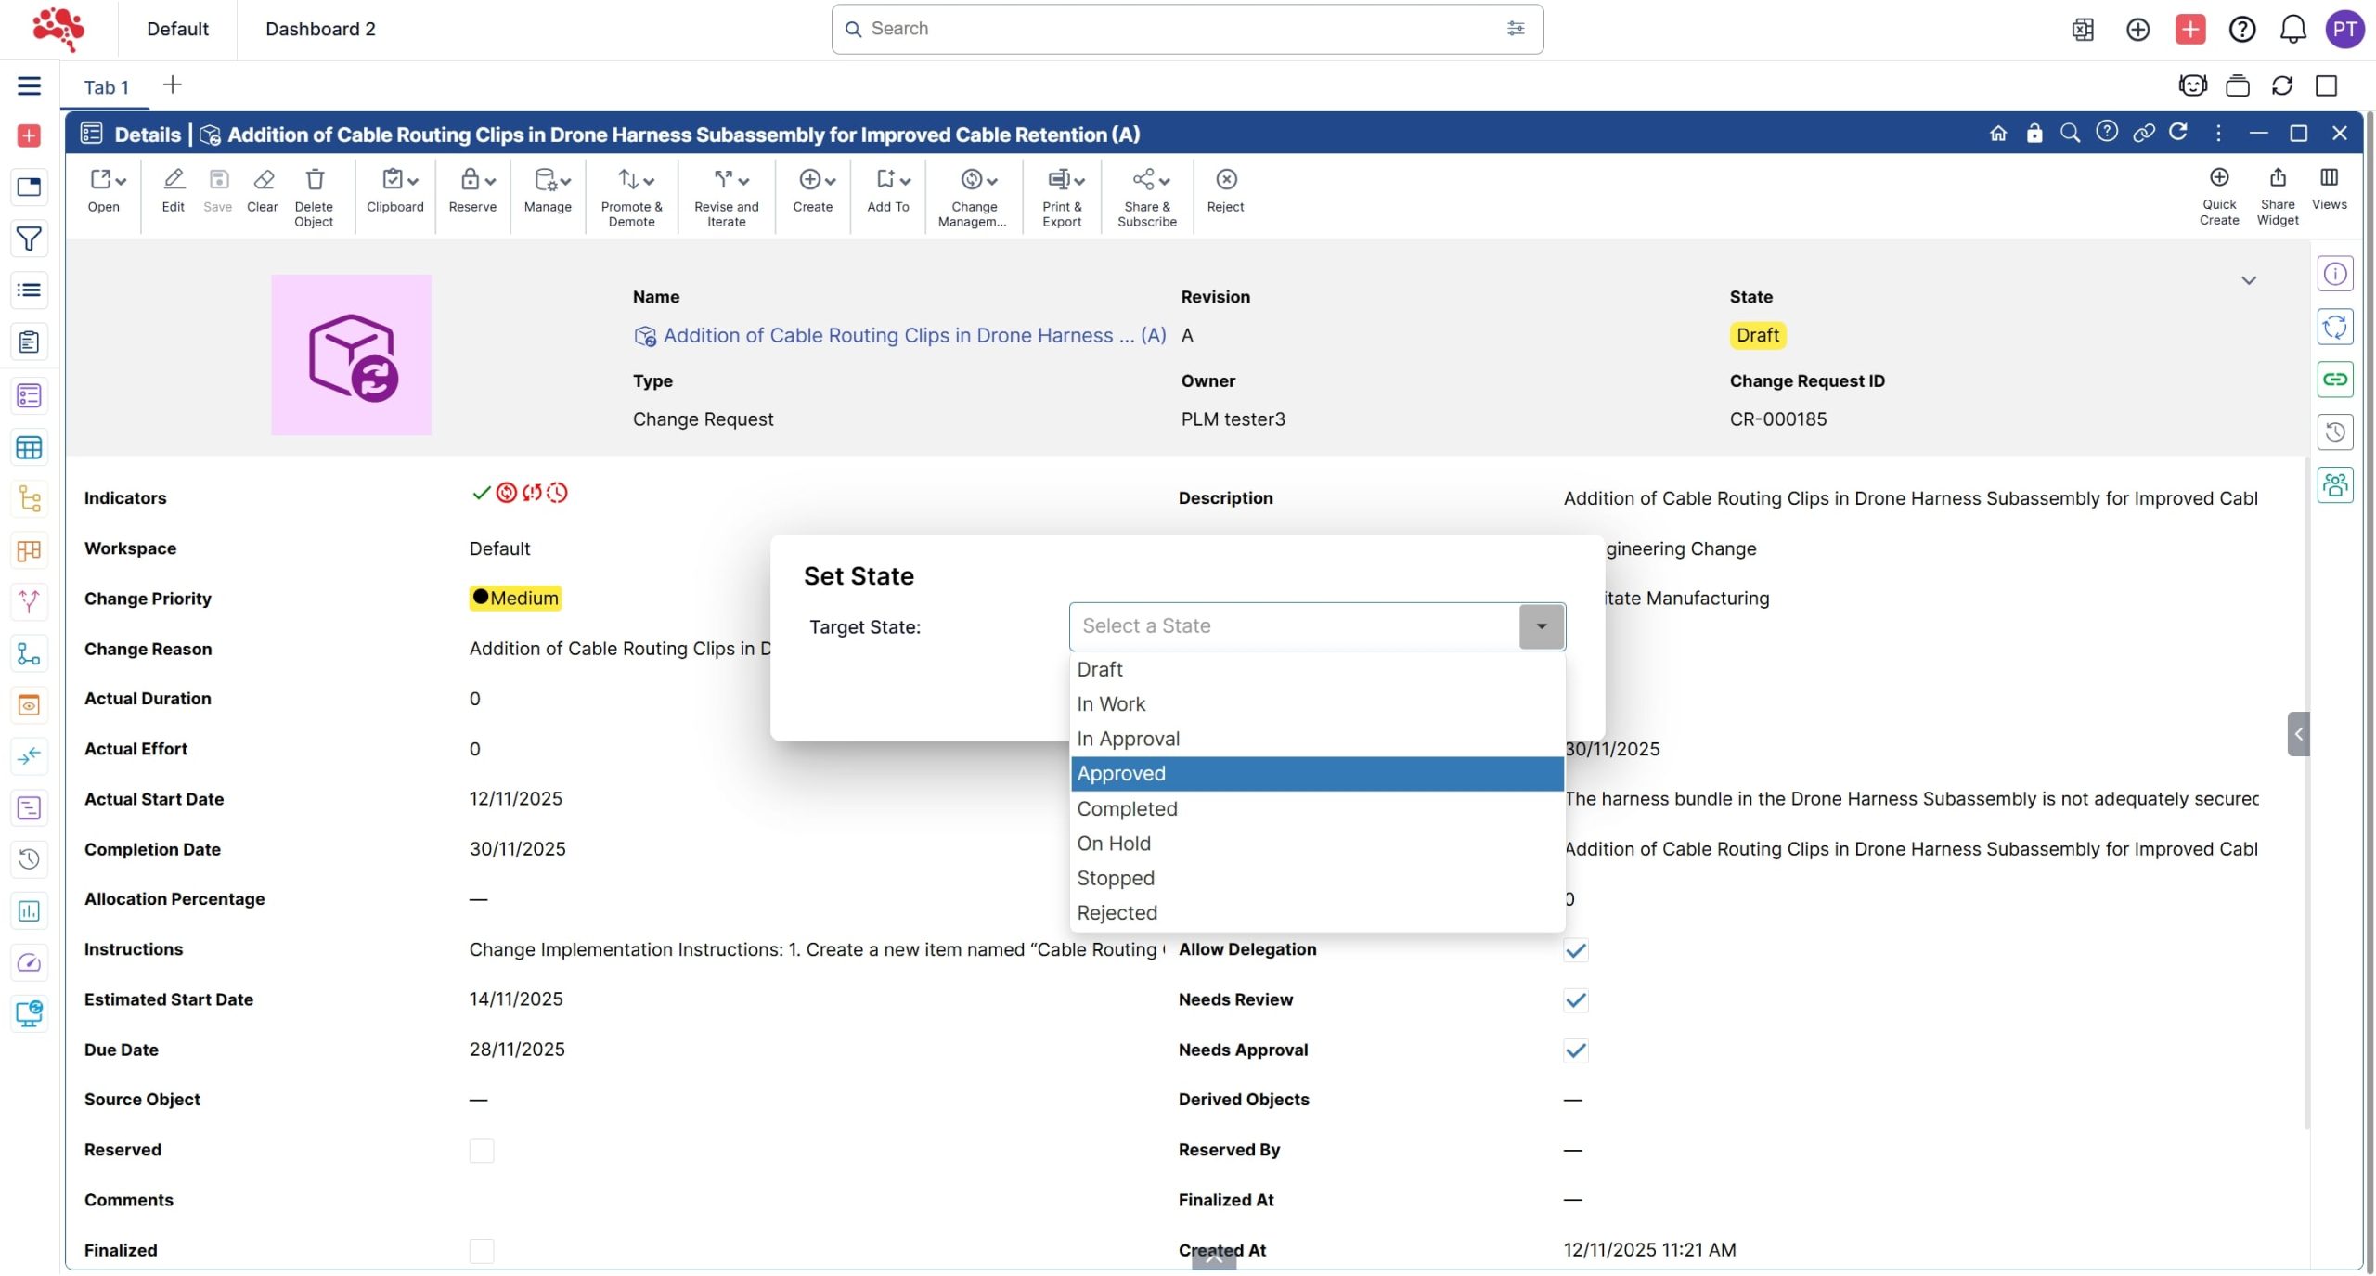
Task: Choose the Rejected state option
Action: point(1117,913)
